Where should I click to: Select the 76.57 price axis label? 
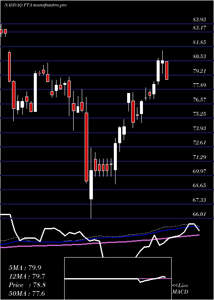(x=199, y=99)
